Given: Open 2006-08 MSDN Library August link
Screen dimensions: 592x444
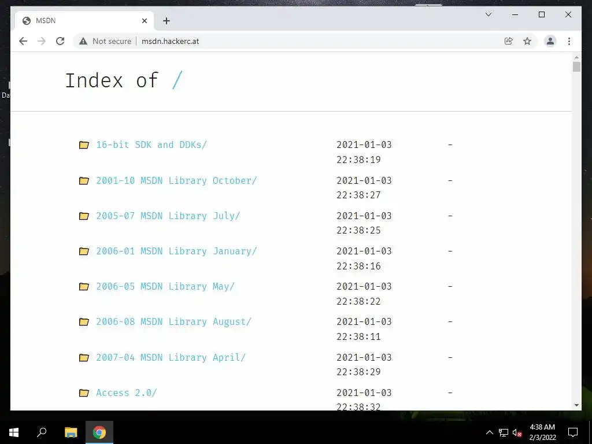Looking at the screenshot, I should pyautogui.click(x=173, y=321).
